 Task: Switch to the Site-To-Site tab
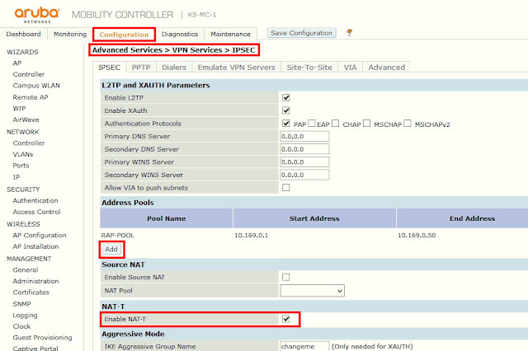(x=309, y=68)
